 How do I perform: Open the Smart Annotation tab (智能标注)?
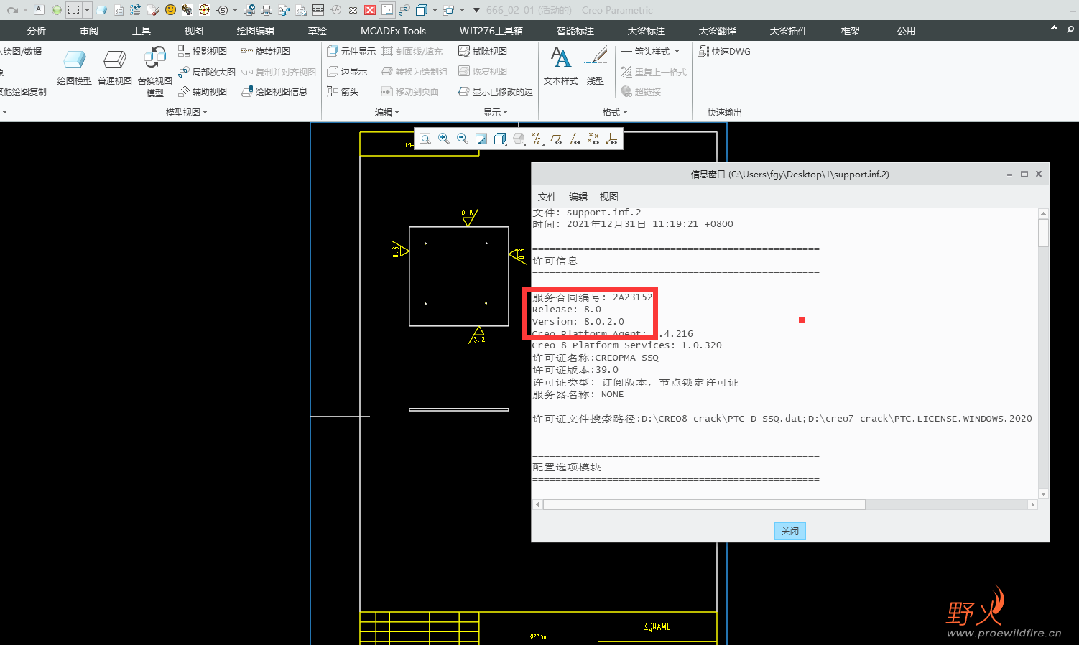[575, 31]
